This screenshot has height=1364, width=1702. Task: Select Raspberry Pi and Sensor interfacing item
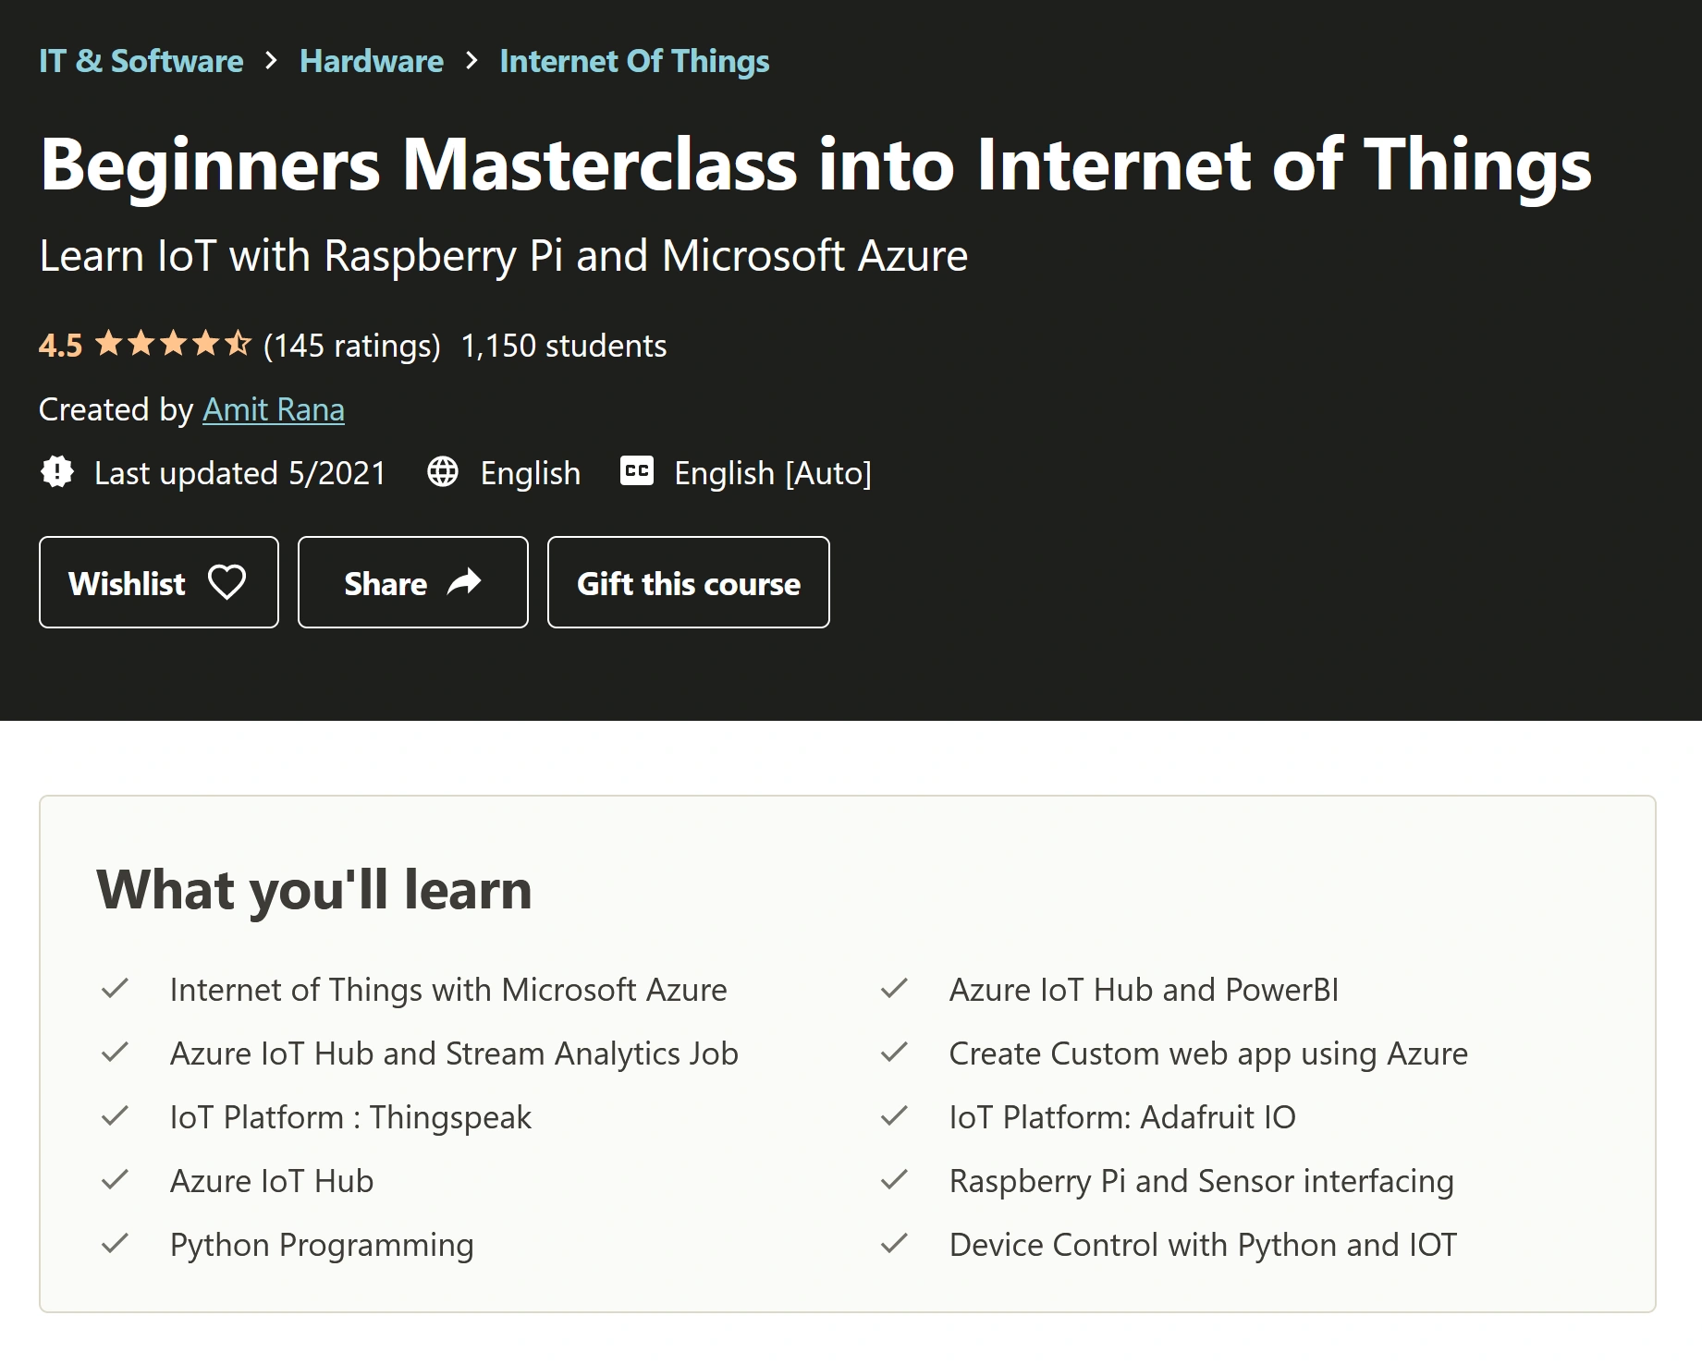tap(1202, 1181)
